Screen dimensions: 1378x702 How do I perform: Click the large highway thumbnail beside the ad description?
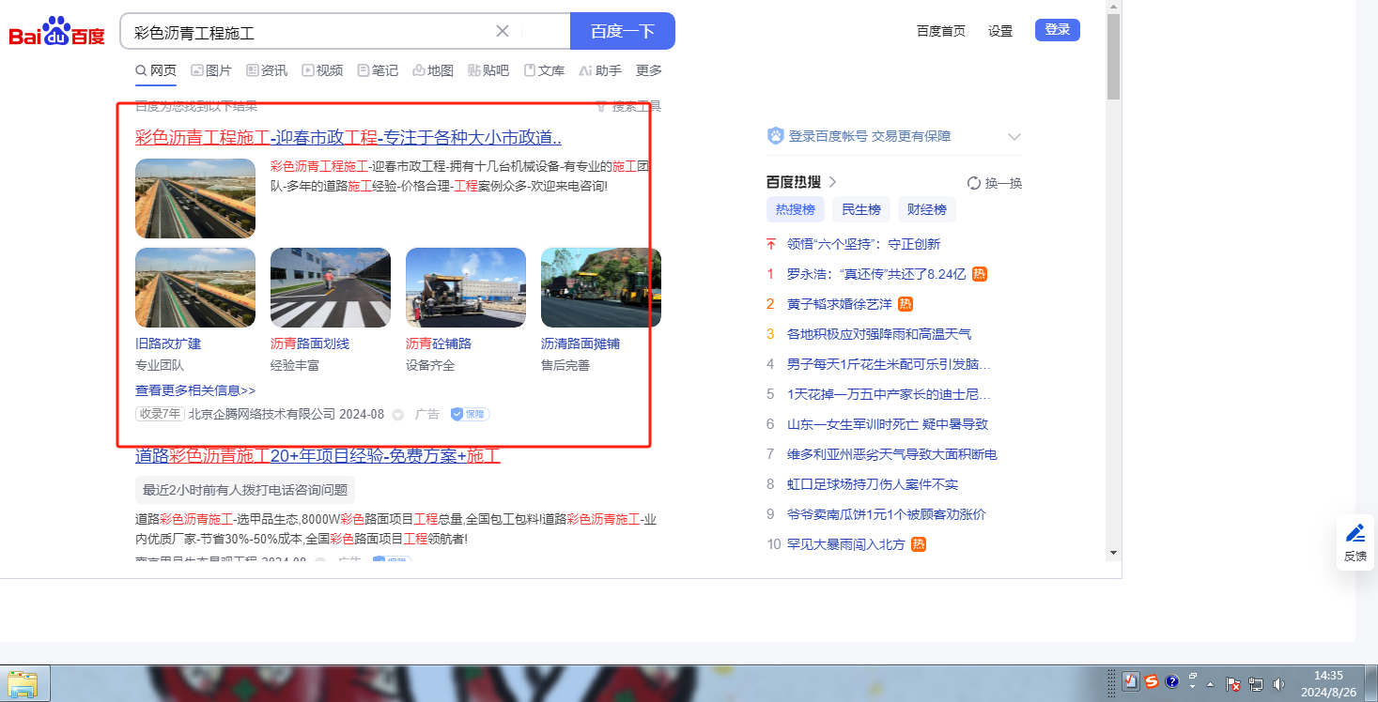(x=195, y=198)
